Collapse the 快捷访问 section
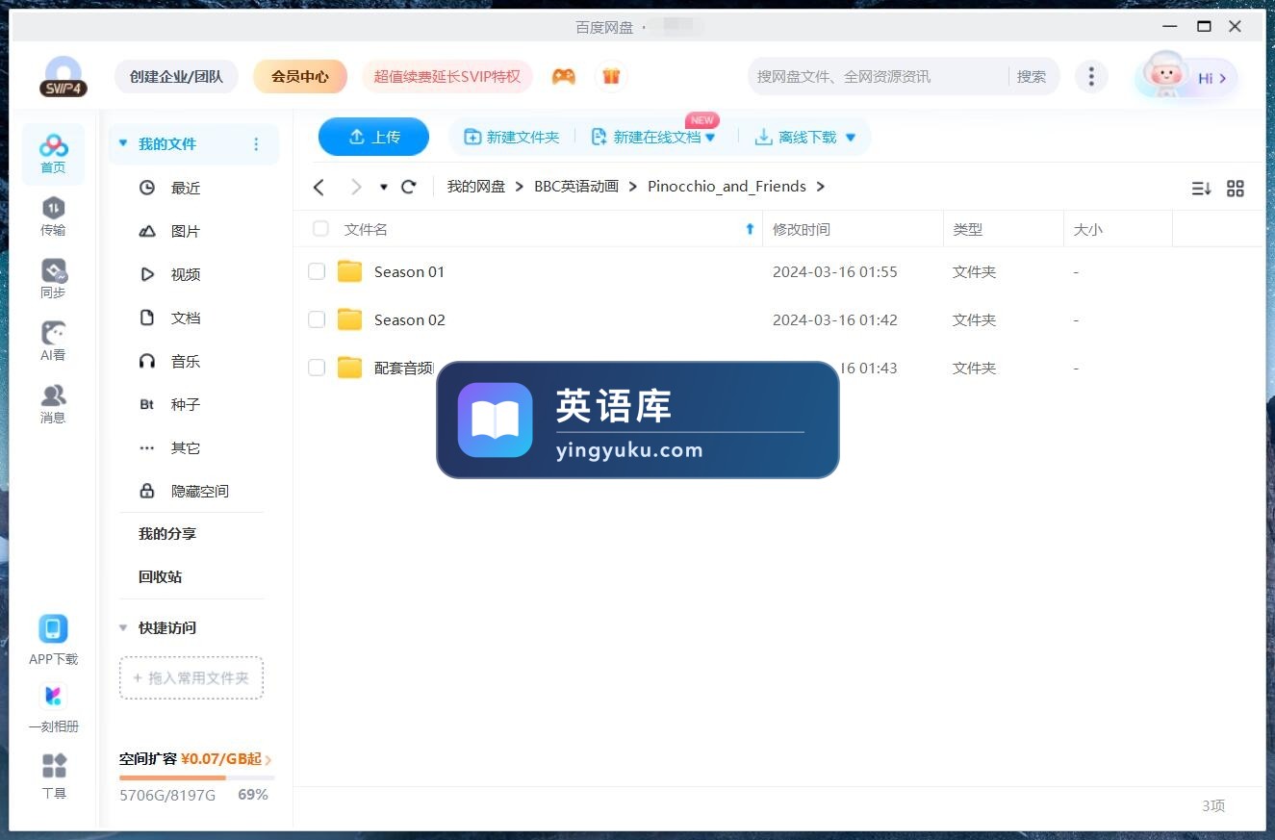The image size is (1275, 840). click(x=123, y=627)
